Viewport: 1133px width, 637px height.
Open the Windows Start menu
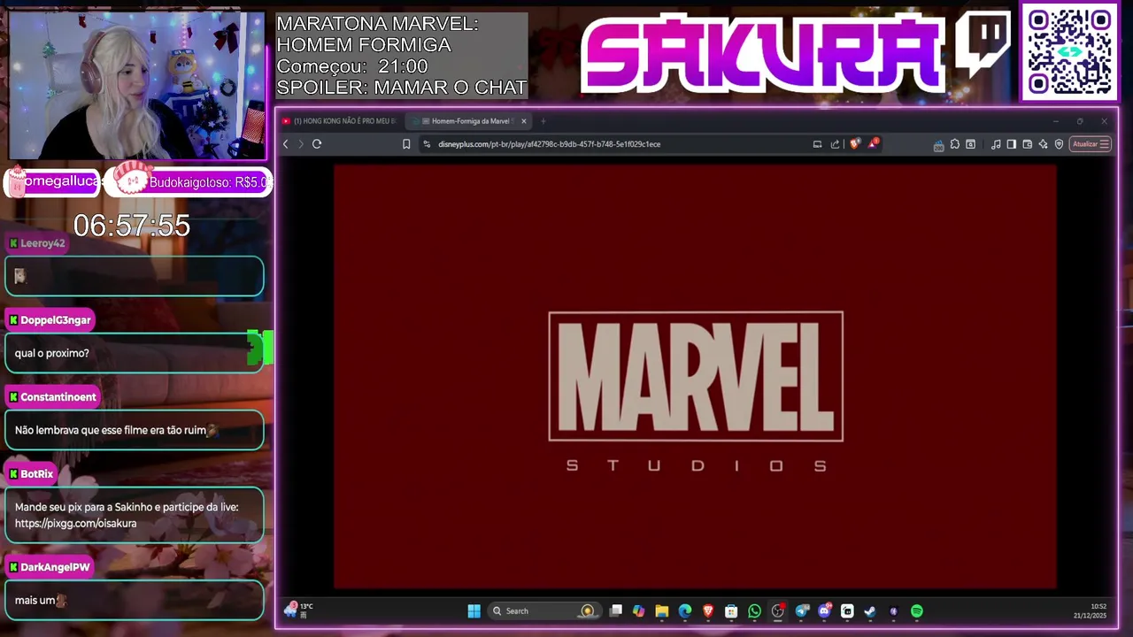click(474, 611)
